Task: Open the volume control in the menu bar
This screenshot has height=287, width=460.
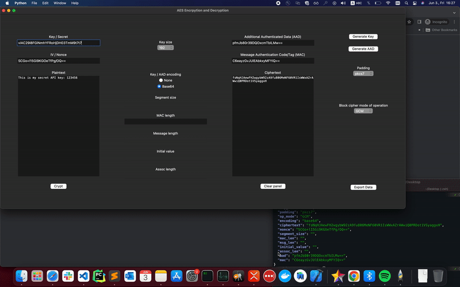Action: coord(343,3)
